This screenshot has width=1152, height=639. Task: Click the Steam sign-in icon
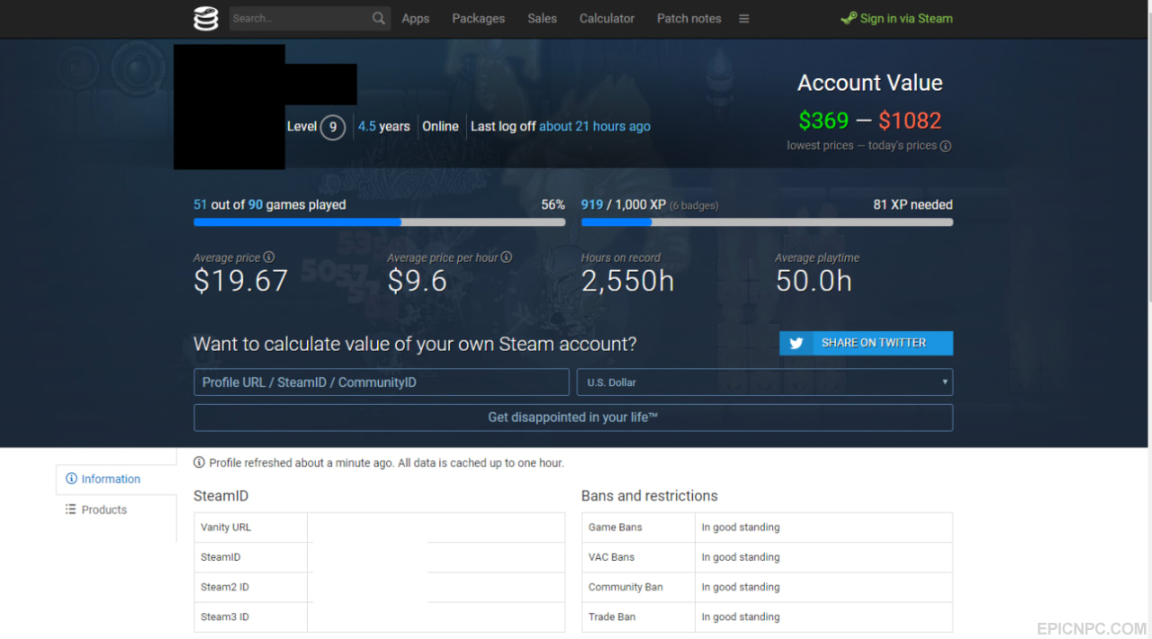(x=849, y=18)
